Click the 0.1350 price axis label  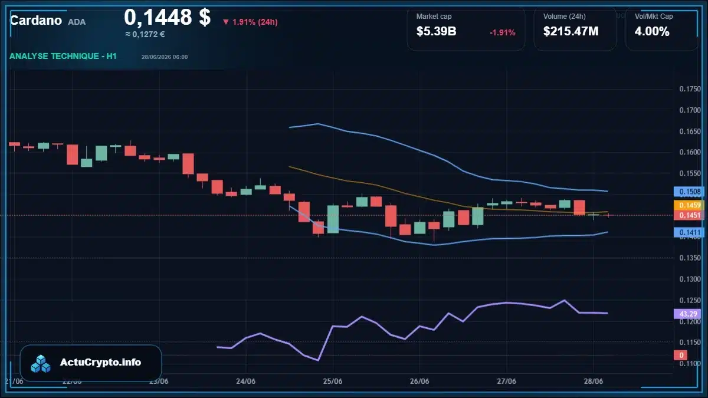(x=689, y=258)
